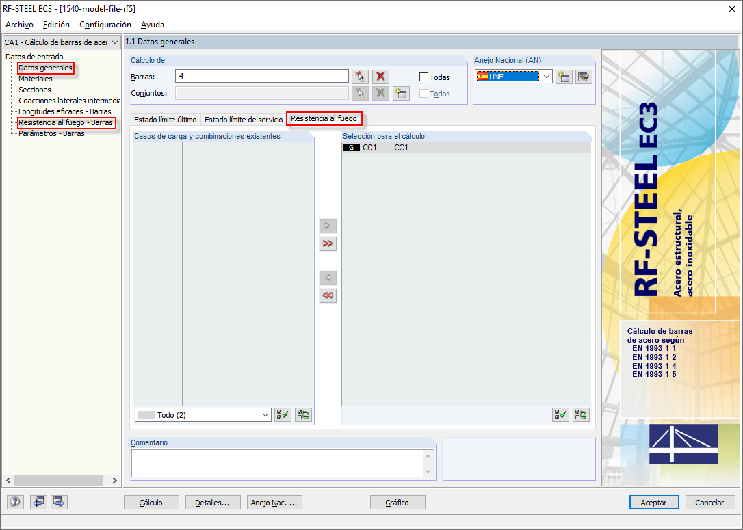Click the Anejo Nac. ... button
743x530 pixels.
point(274,503)
